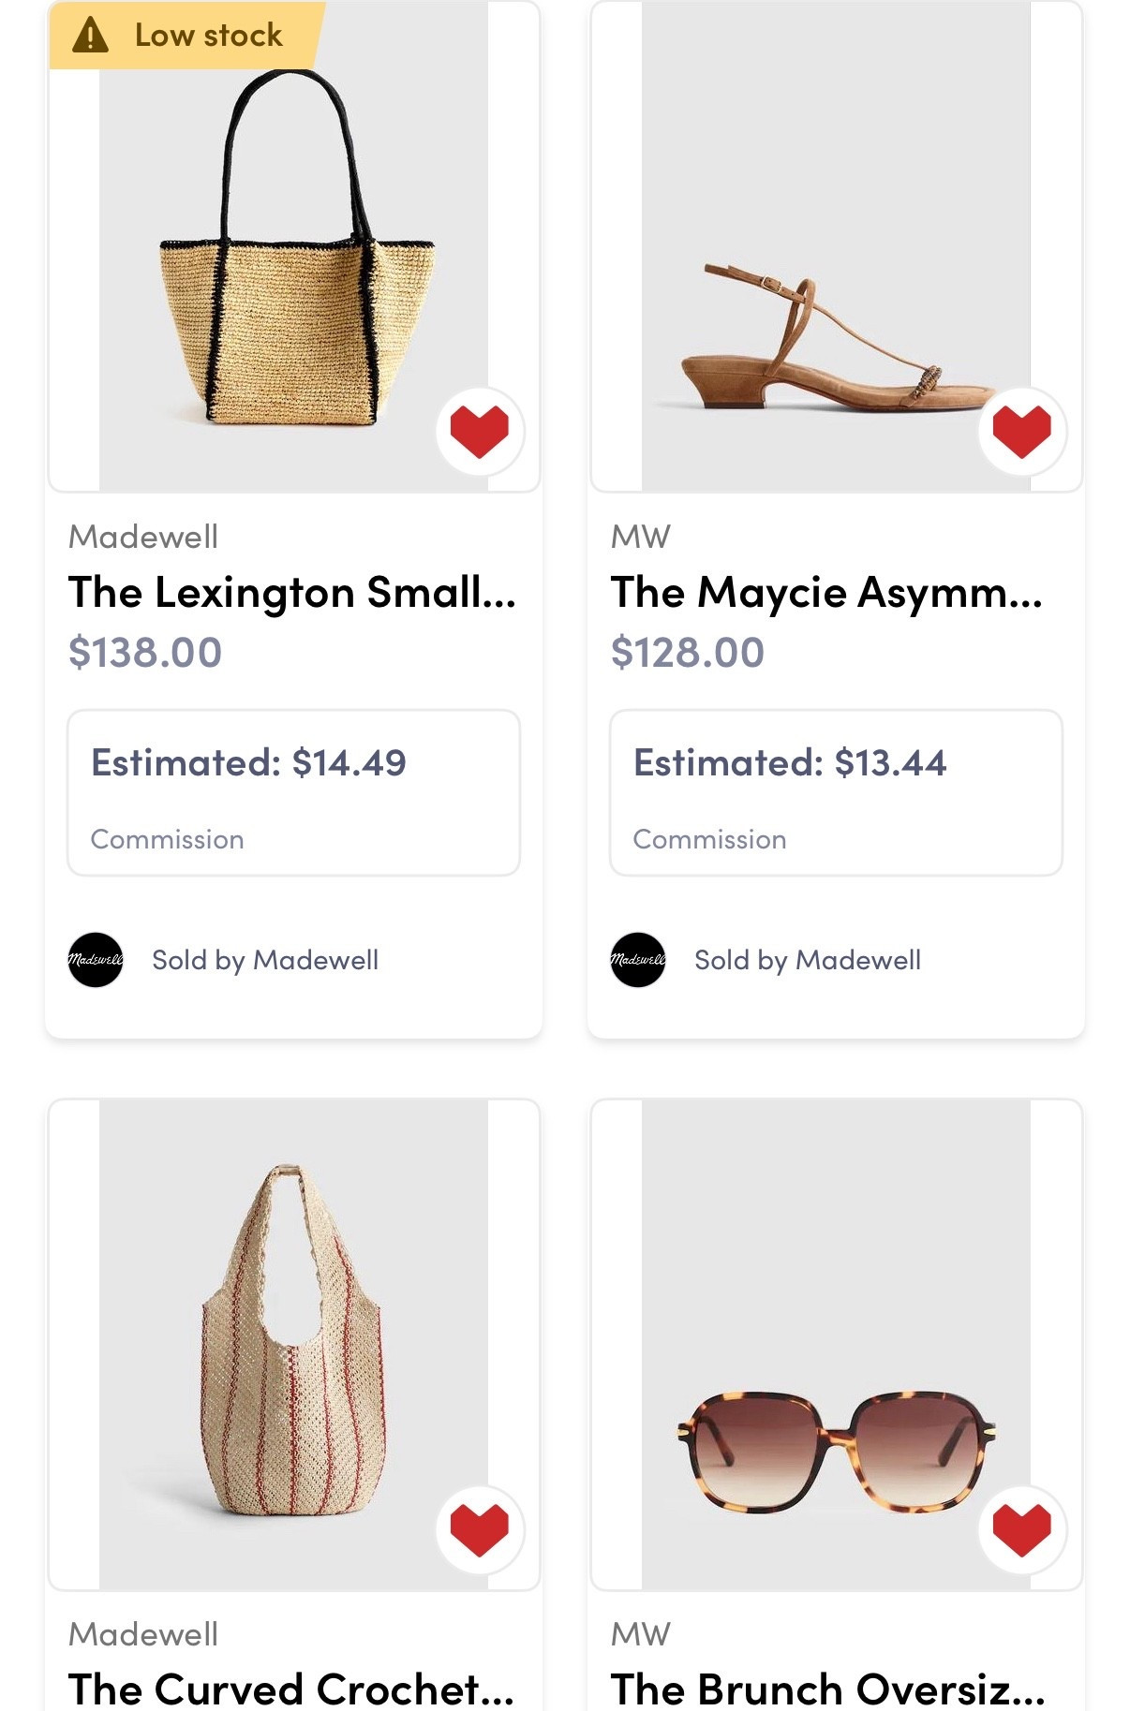View the Brunch Oversized sunglasses image
Screen dimensions: 1130x1711
pos(834,1344)
